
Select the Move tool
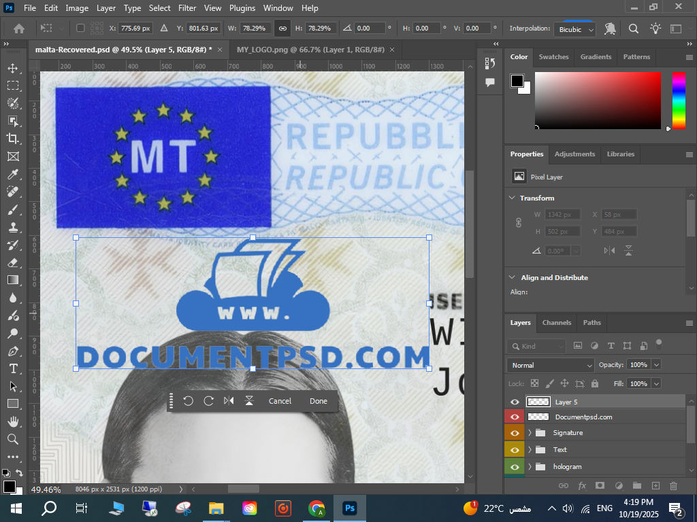[x=13, y=68]
